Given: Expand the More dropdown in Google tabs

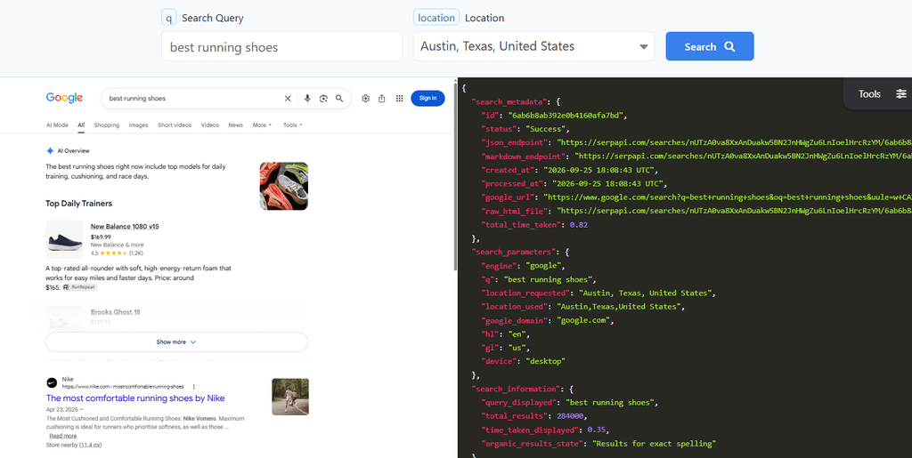Looking at the screenshot, I should (x=262, y=125).
